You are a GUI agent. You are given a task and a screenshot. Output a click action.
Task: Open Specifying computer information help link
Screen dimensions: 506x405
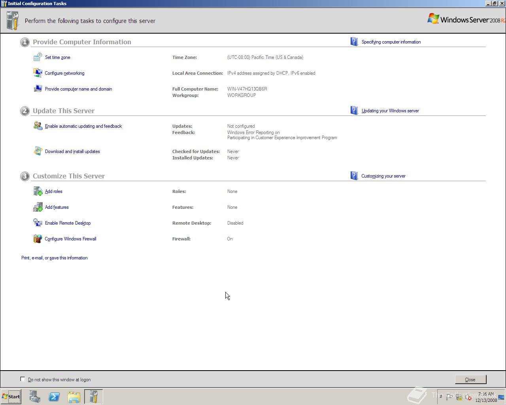391,42
